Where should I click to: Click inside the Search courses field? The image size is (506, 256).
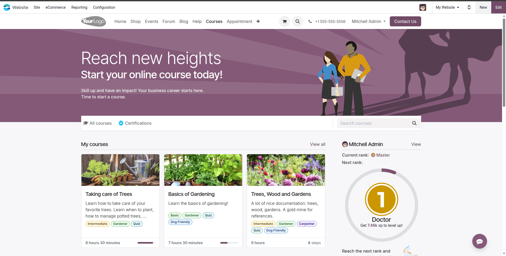pyautogui.click(x=372, y=123)
